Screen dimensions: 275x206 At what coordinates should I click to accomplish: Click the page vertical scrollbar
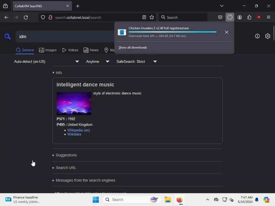[274, 33]
